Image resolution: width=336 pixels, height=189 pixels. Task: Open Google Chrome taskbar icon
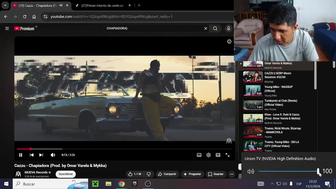point(122,184)
